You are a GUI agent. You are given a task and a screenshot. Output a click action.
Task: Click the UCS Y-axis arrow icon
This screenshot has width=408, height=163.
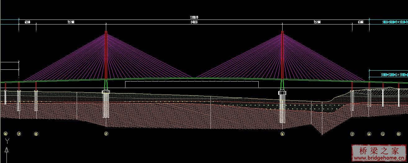click(x=6, y=151)
